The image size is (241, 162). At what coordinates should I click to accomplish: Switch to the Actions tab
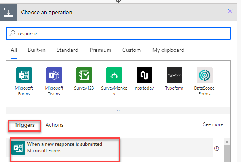tap(54, 125)
